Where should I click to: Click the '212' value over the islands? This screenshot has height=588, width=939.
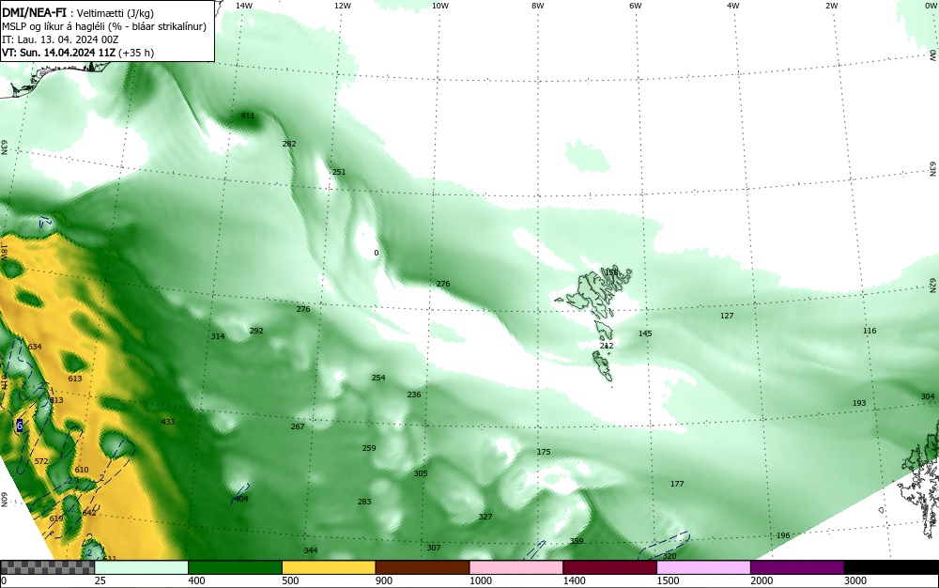point(607,346)
